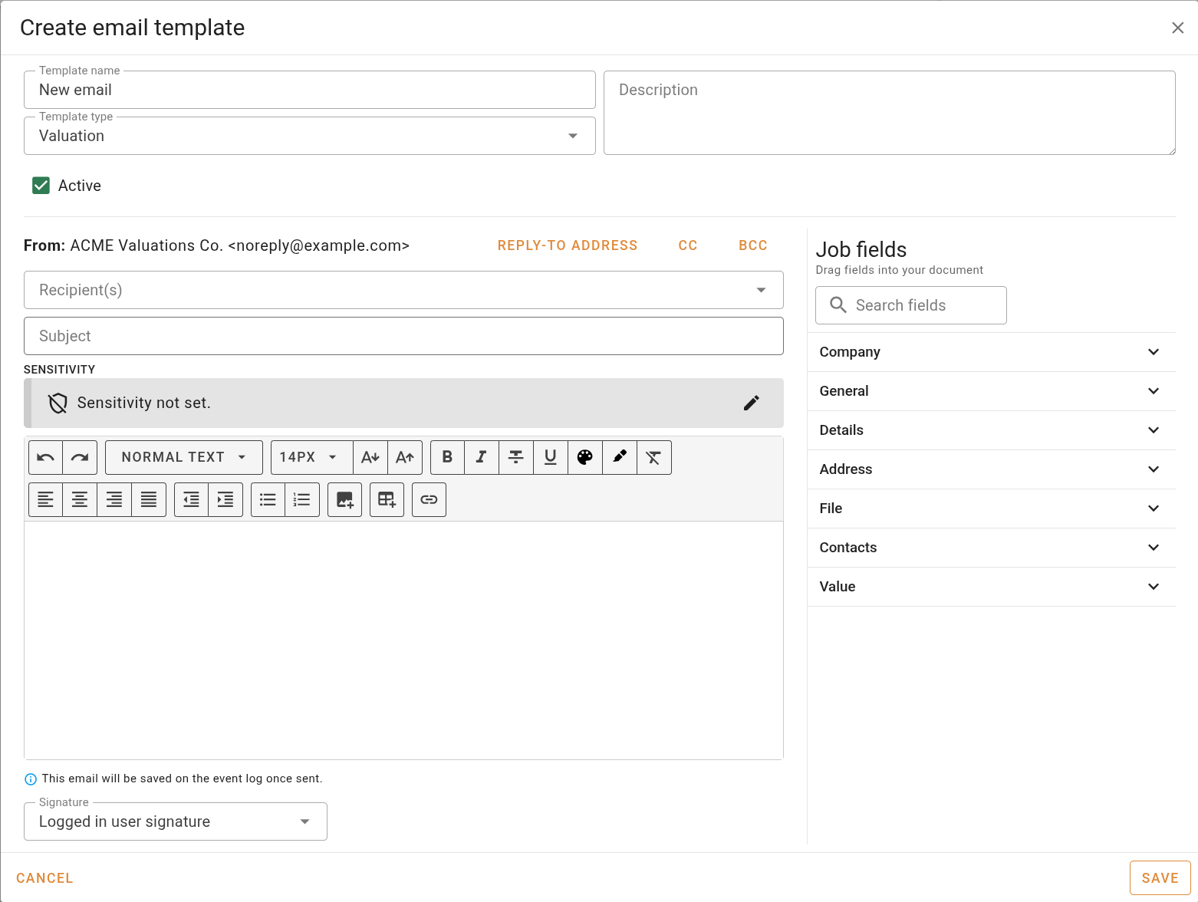This screenshot has height=902, width=1198.
Task: Focus the Search fields box
Action: point(911,305)
